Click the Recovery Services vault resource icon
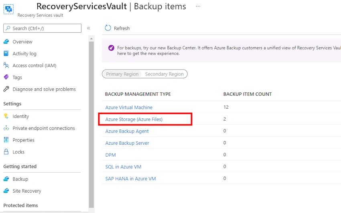Image resolution: width=341 pixels, height=213 pixels. [x=9, y=9]
